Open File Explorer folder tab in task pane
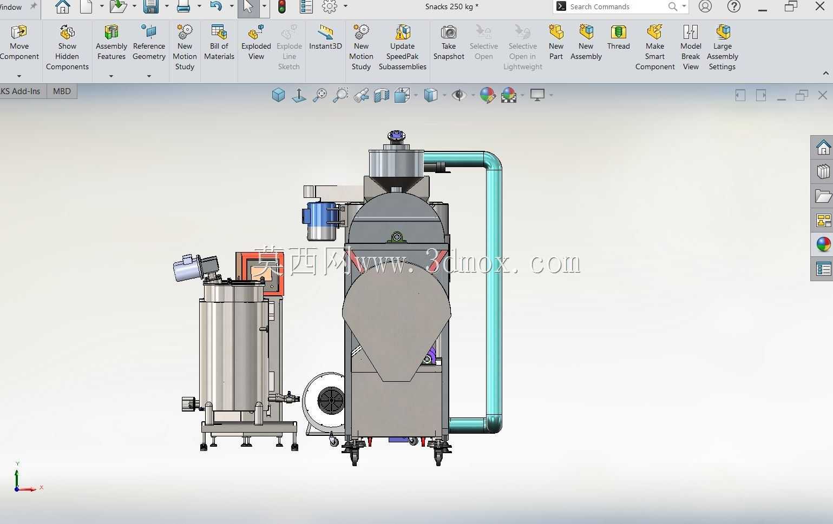 [823, 196]
